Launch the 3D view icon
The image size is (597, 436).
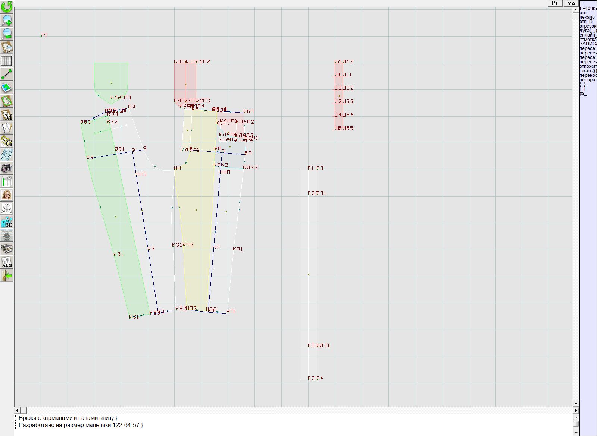tap(7, 222)
